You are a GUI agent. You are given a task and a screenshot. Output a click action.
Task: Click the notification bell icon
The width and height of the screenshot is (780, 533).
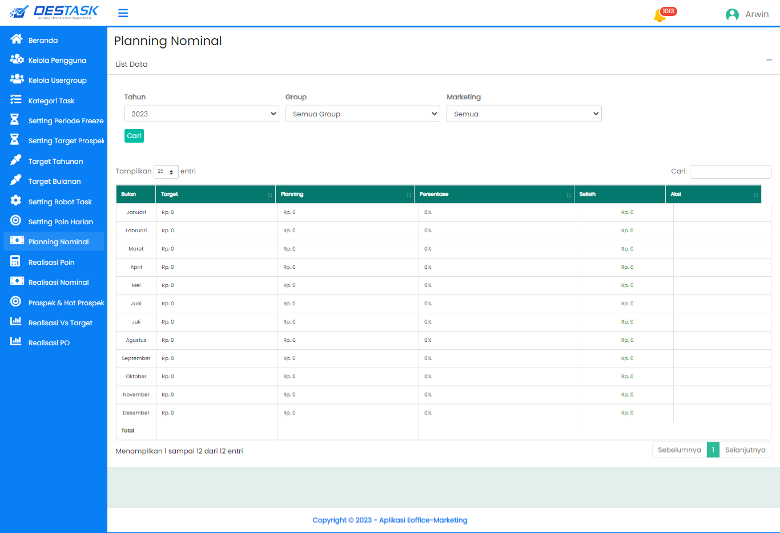pyautogui.click(x=660, y=15)
